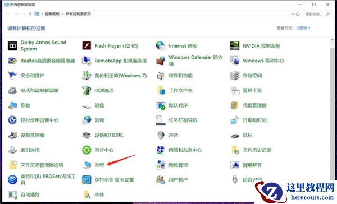
Task: Click 键盘 text label
Action: [99, 105]
